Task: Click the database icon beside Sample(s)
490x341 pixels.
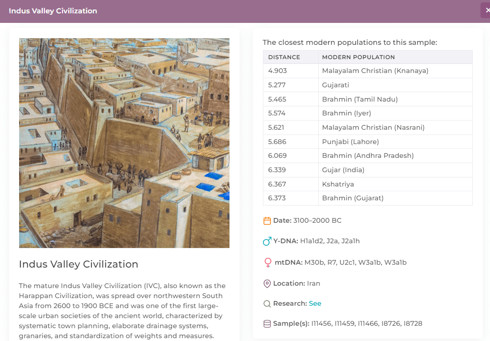Action: click(x=267, y=324)
